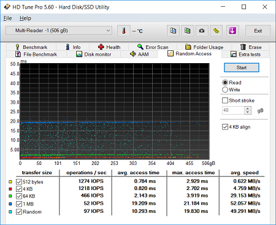276x225 pixels.
Task: Uncheck the 64 KB transfer size
Action: click(x=19, y=196)
